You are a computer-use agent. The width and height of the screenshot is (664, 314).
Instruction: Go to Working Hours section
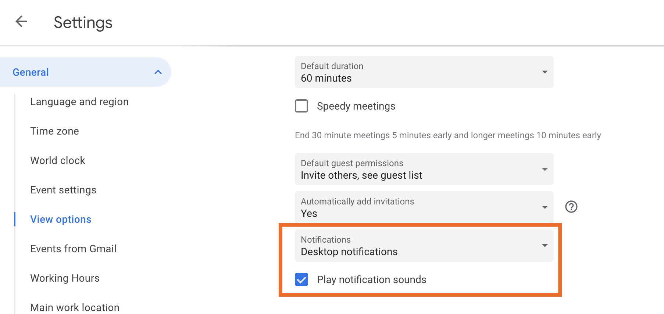[x=65, y=278]
